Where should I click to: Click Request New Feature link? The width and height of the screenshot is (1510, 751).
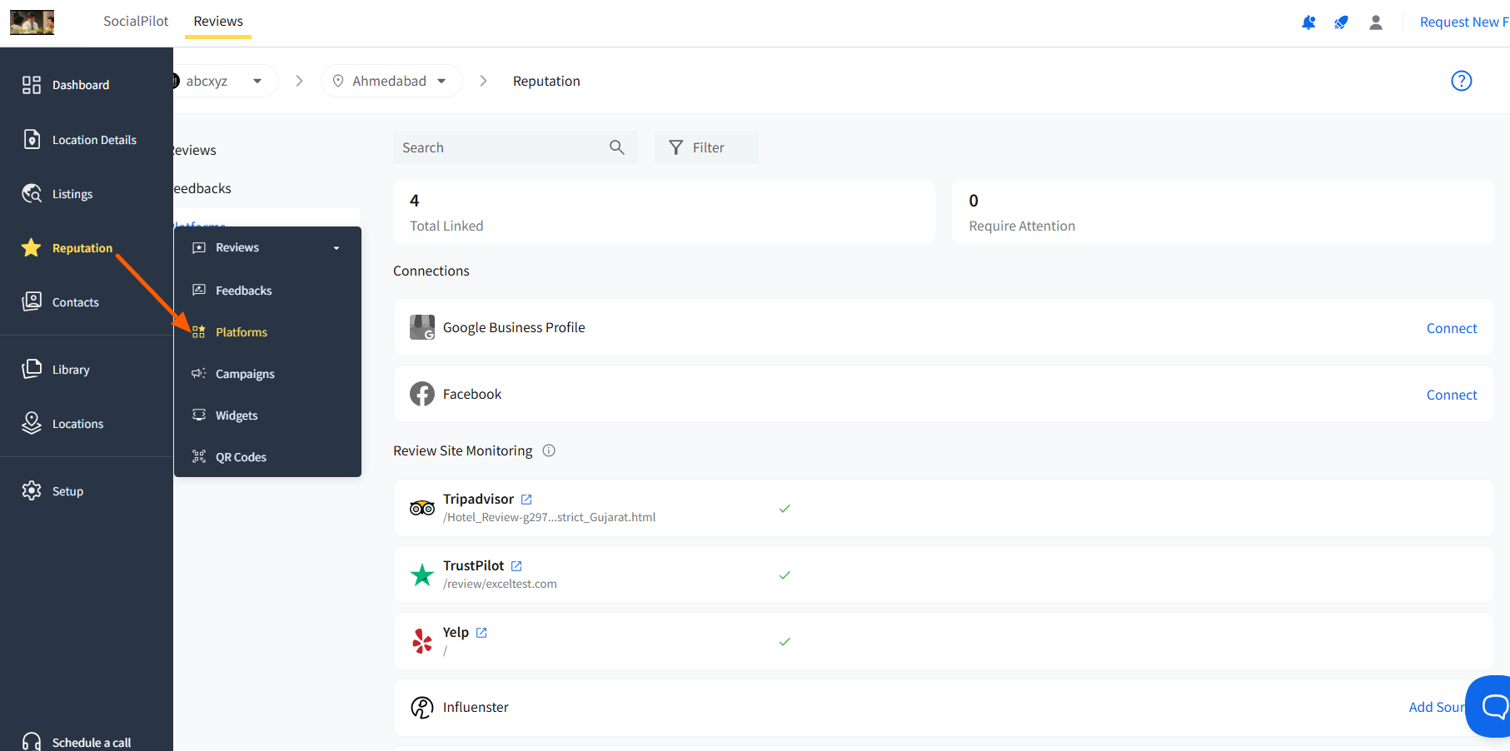(x=1464, y=22)
